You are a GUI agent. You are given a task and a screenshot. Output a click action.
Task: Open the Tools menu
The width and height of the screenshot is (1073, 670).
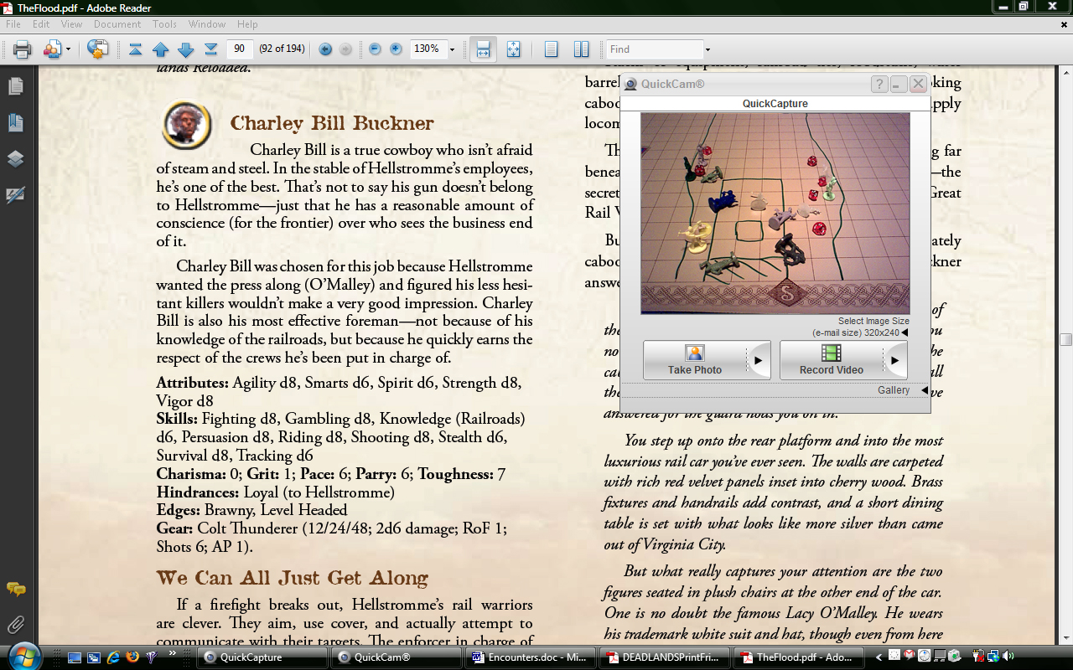(164, 24)
